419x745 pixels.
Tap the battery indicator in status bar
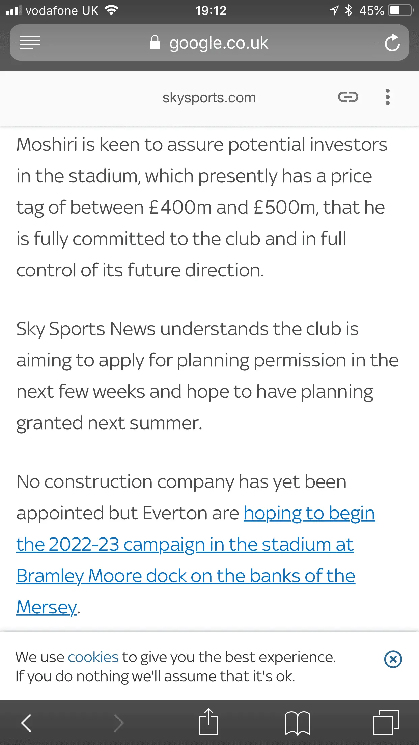400,10
